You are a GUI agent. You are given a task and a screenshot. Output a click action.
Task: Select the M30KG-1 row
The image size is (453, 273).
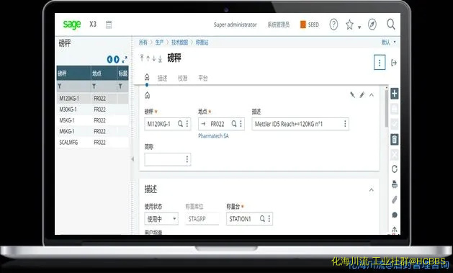[92, 109]
